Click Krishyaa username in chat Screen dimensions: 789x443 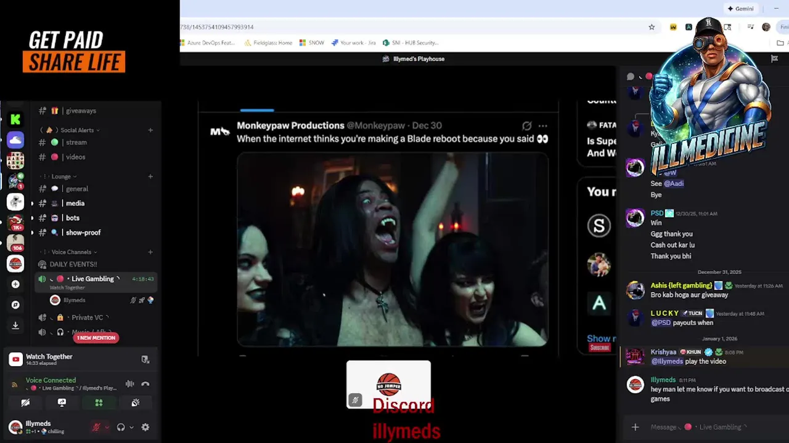[663, 353]
